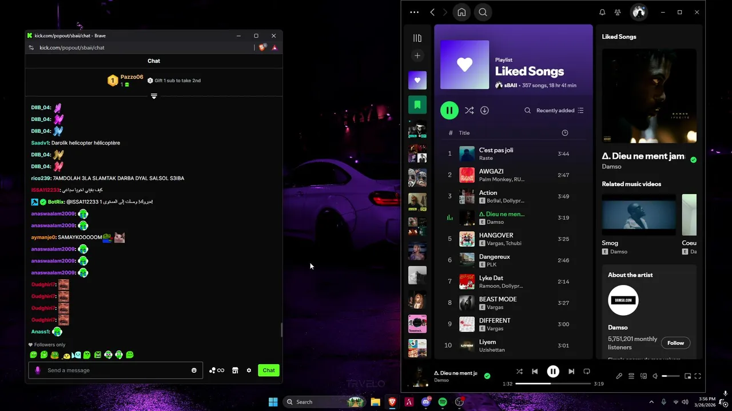Open the Recently added sort dropdown
Screen dimensions: 732x411
pyautogui.click(x=560, y=110)
